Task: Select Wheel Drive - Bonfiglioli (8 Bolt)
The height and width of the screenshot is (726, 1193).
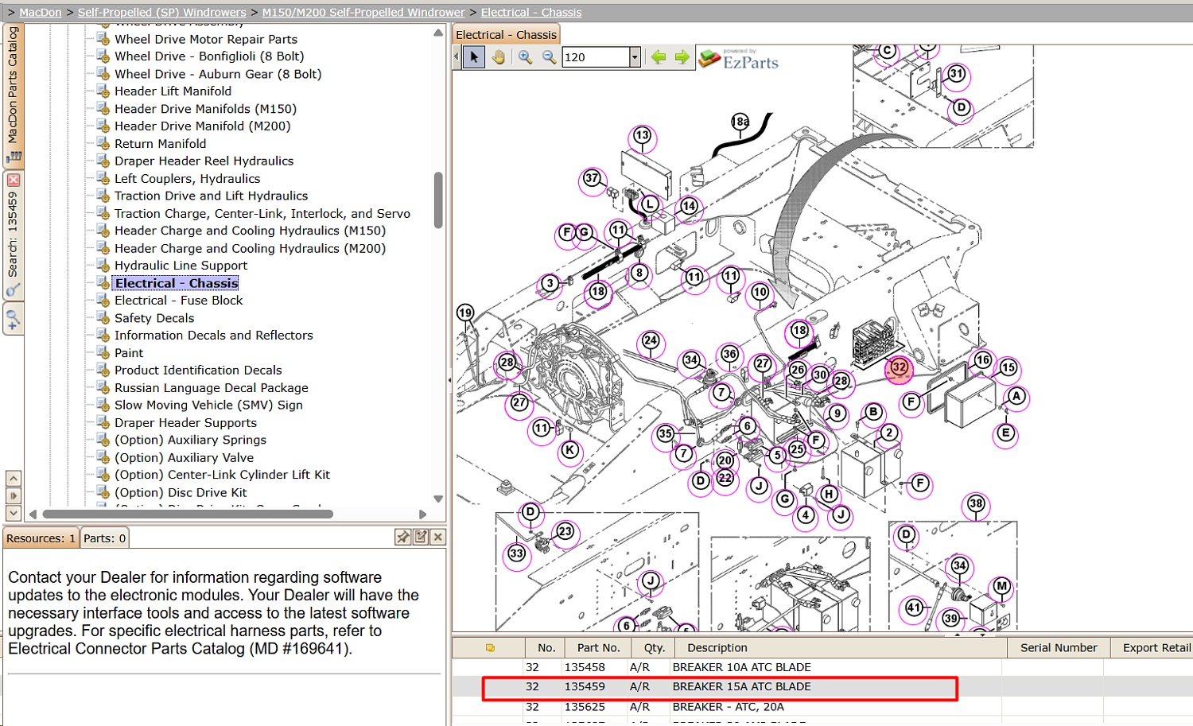Action: [209, 56]
